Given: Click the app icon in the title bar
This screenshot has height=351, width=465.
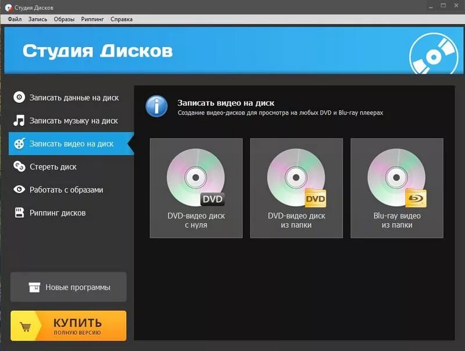Looking at the screenshot, I should point(9,8).
